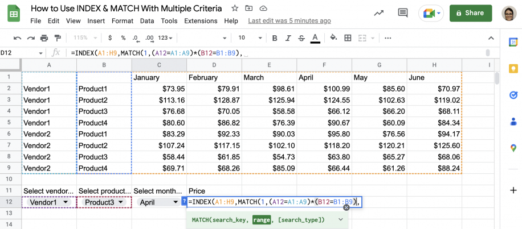Open the Edit menu
The width and height of the screenshot is (522, 229).
click(53, 21)
